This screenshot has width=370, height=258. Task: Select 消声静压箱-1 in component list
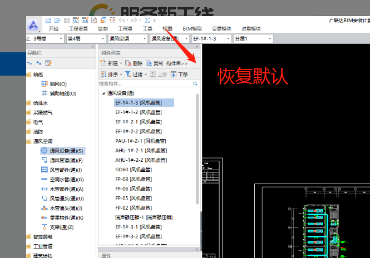144,217
